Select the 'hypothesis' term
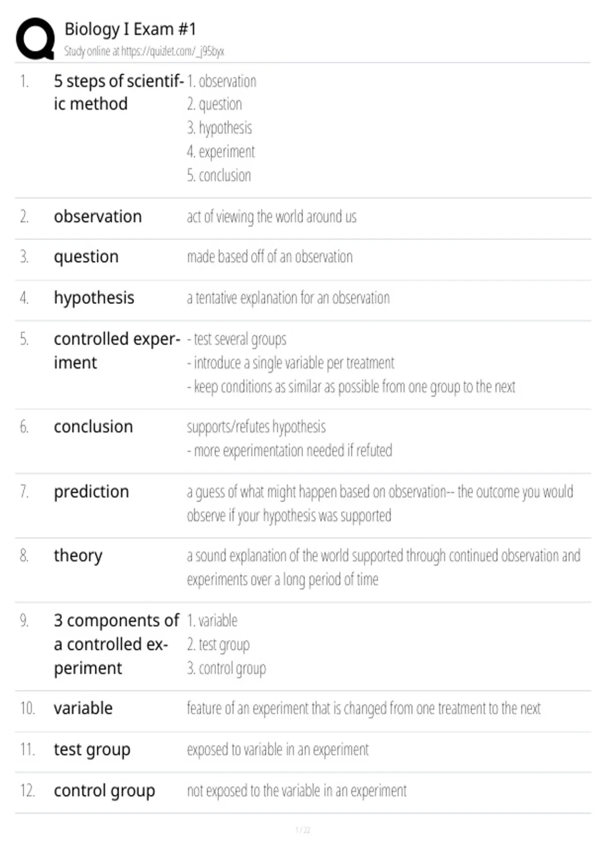 pos(94,298)
